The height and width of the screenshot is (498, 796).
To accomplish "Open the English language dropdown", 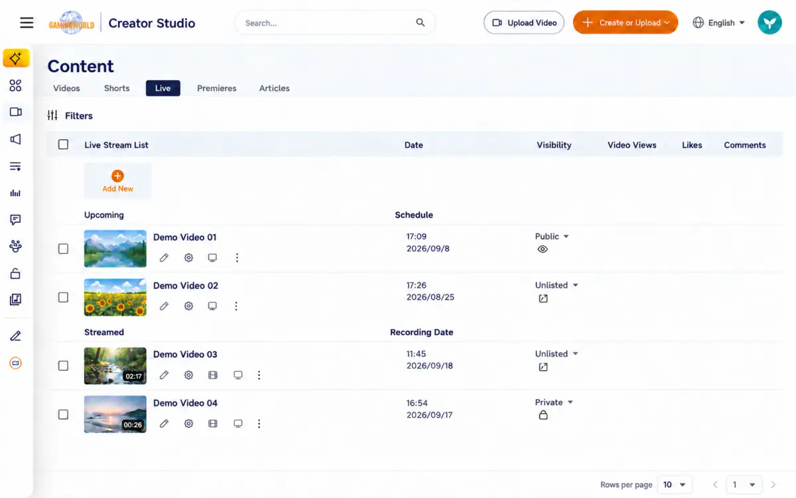I will (x=719, y=23).
